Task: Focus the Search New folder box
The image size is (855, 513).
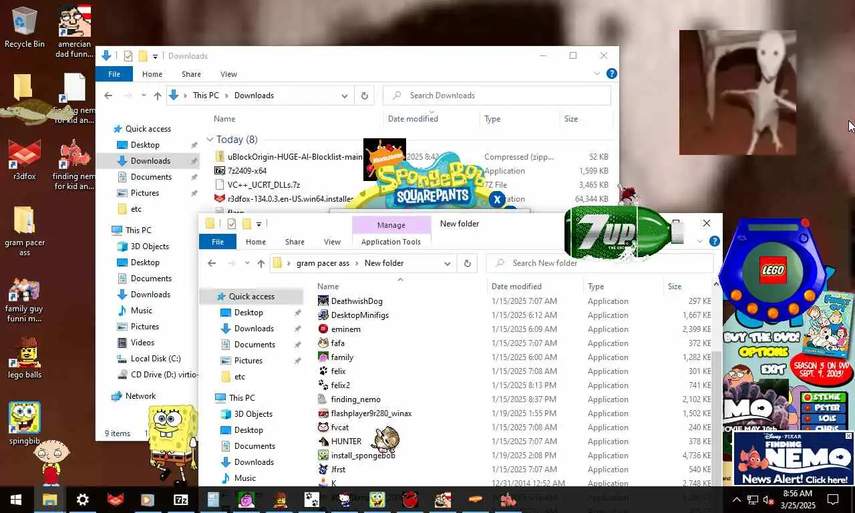Action: click(599, 263)
